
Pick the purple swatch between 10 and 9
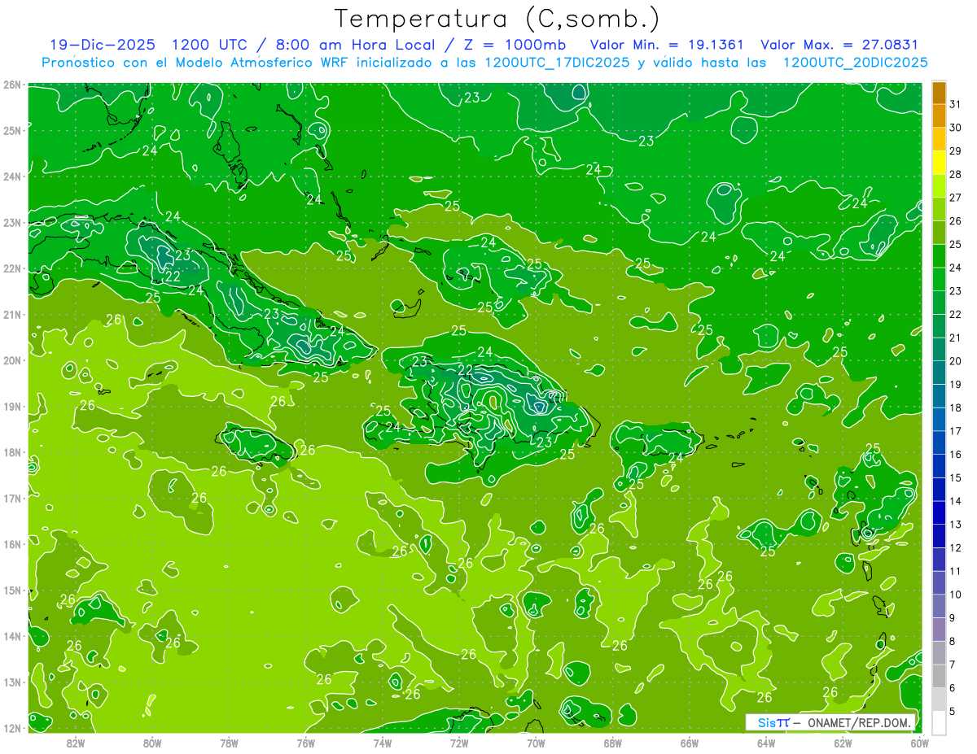click(939, 606)
